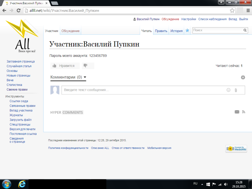Viewport: 252px width, 189px height.
Task: Open Журналы tool link
Action: click(16, 115)
